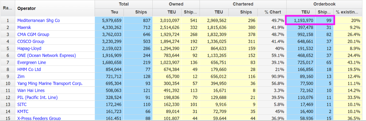This screenshot has height=121, width=366.
Task: Open the ONE (Ocean Network Express) link
Action: point(47,55)
